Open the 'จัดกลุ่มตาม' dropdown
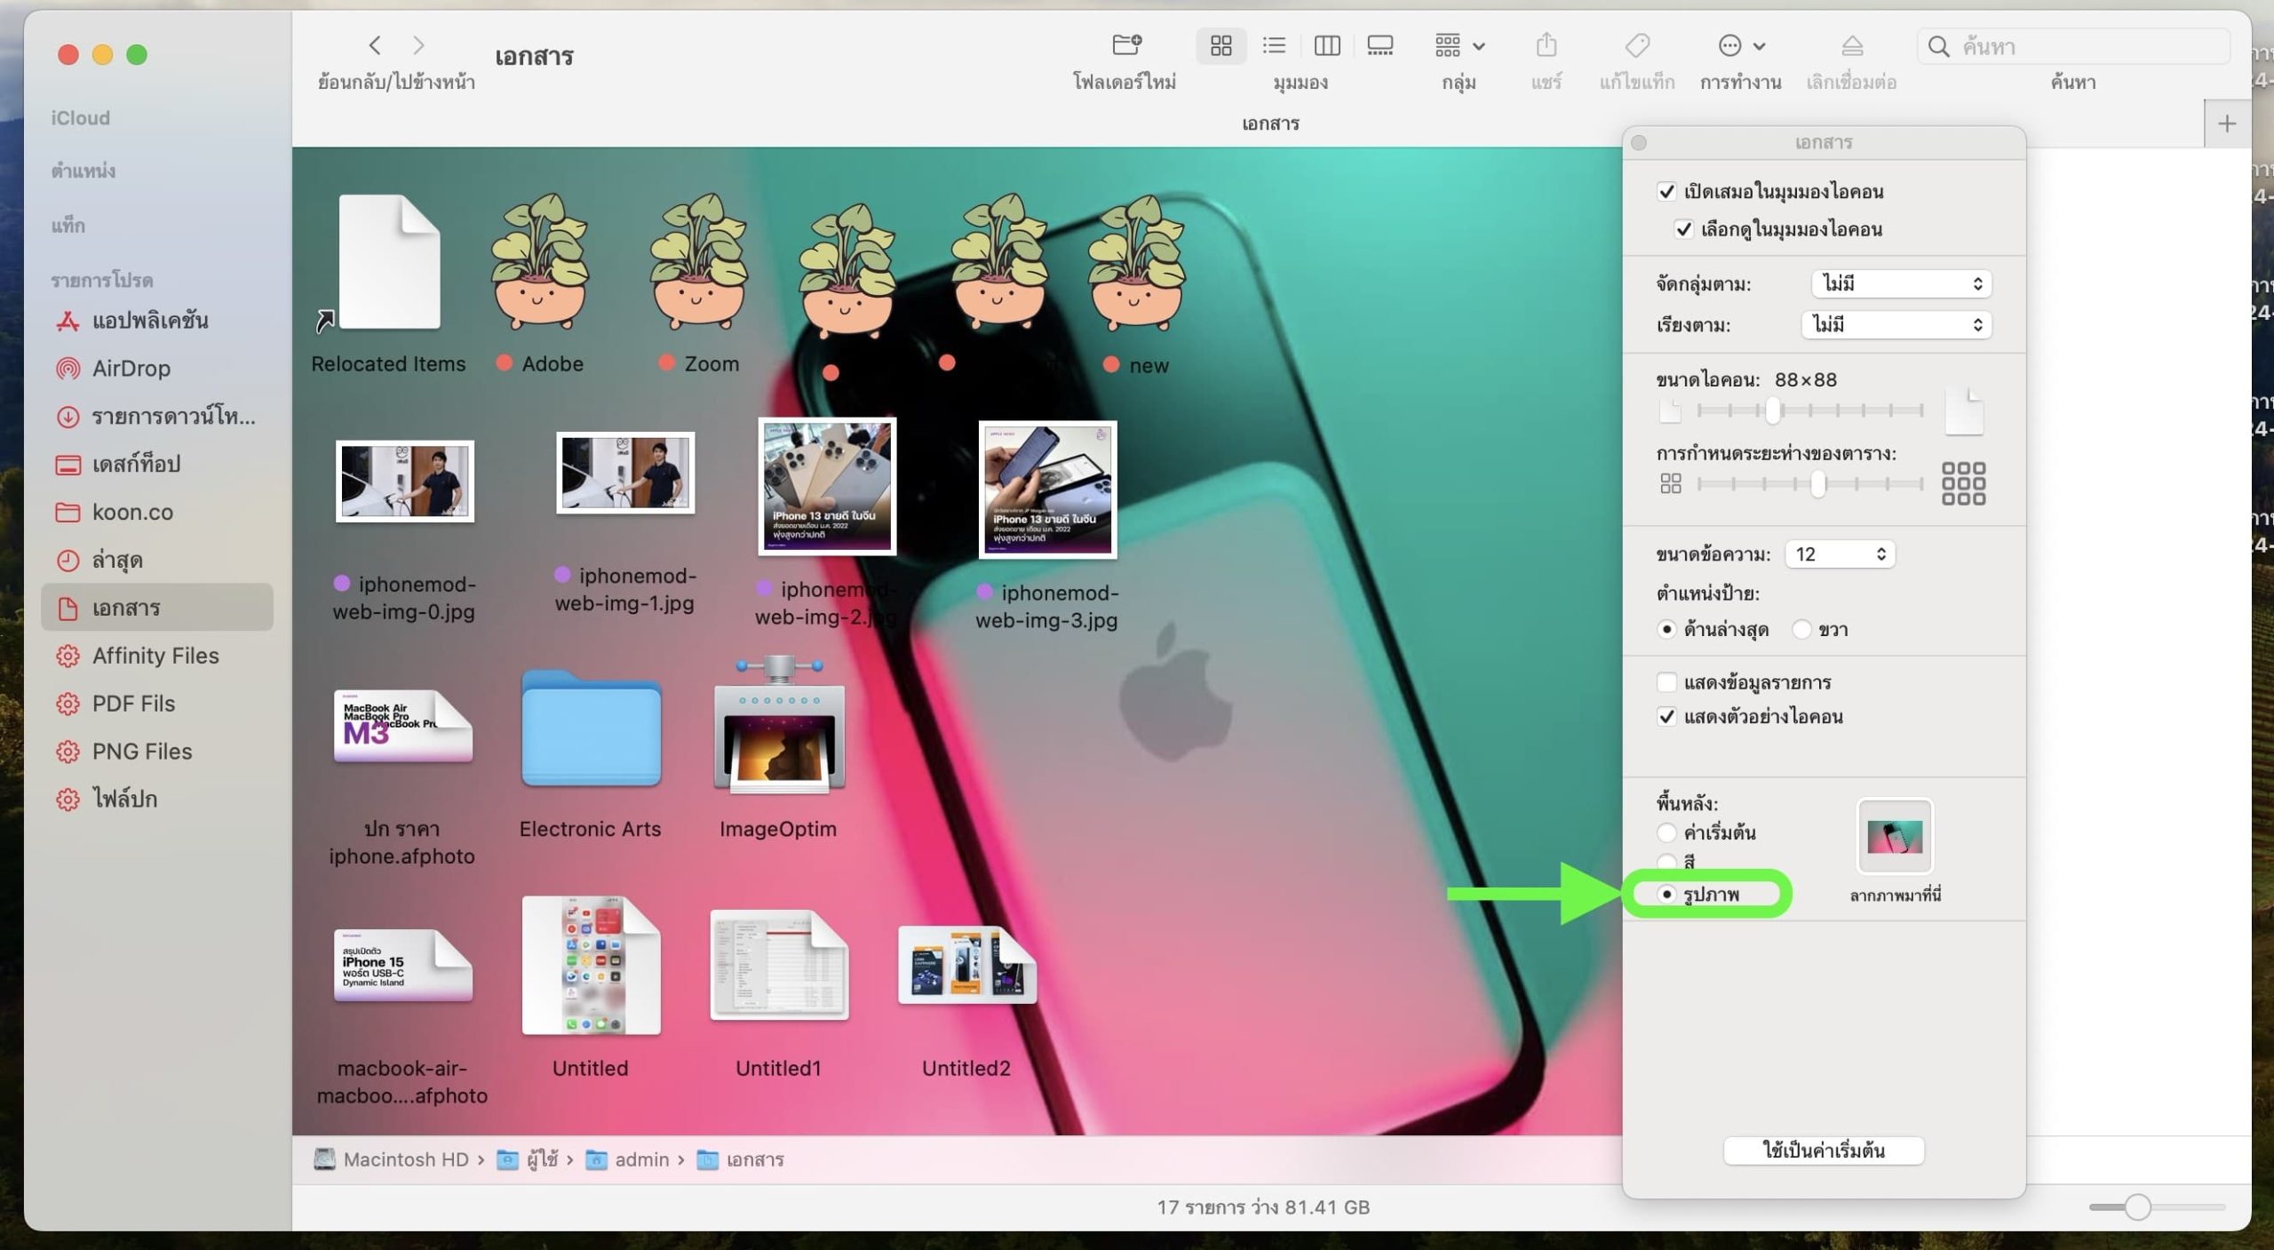Screen dimensions: 2274x1250 pyautogui.click(x=1900, y=283)
